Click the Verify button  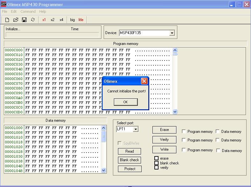point(164,140)
